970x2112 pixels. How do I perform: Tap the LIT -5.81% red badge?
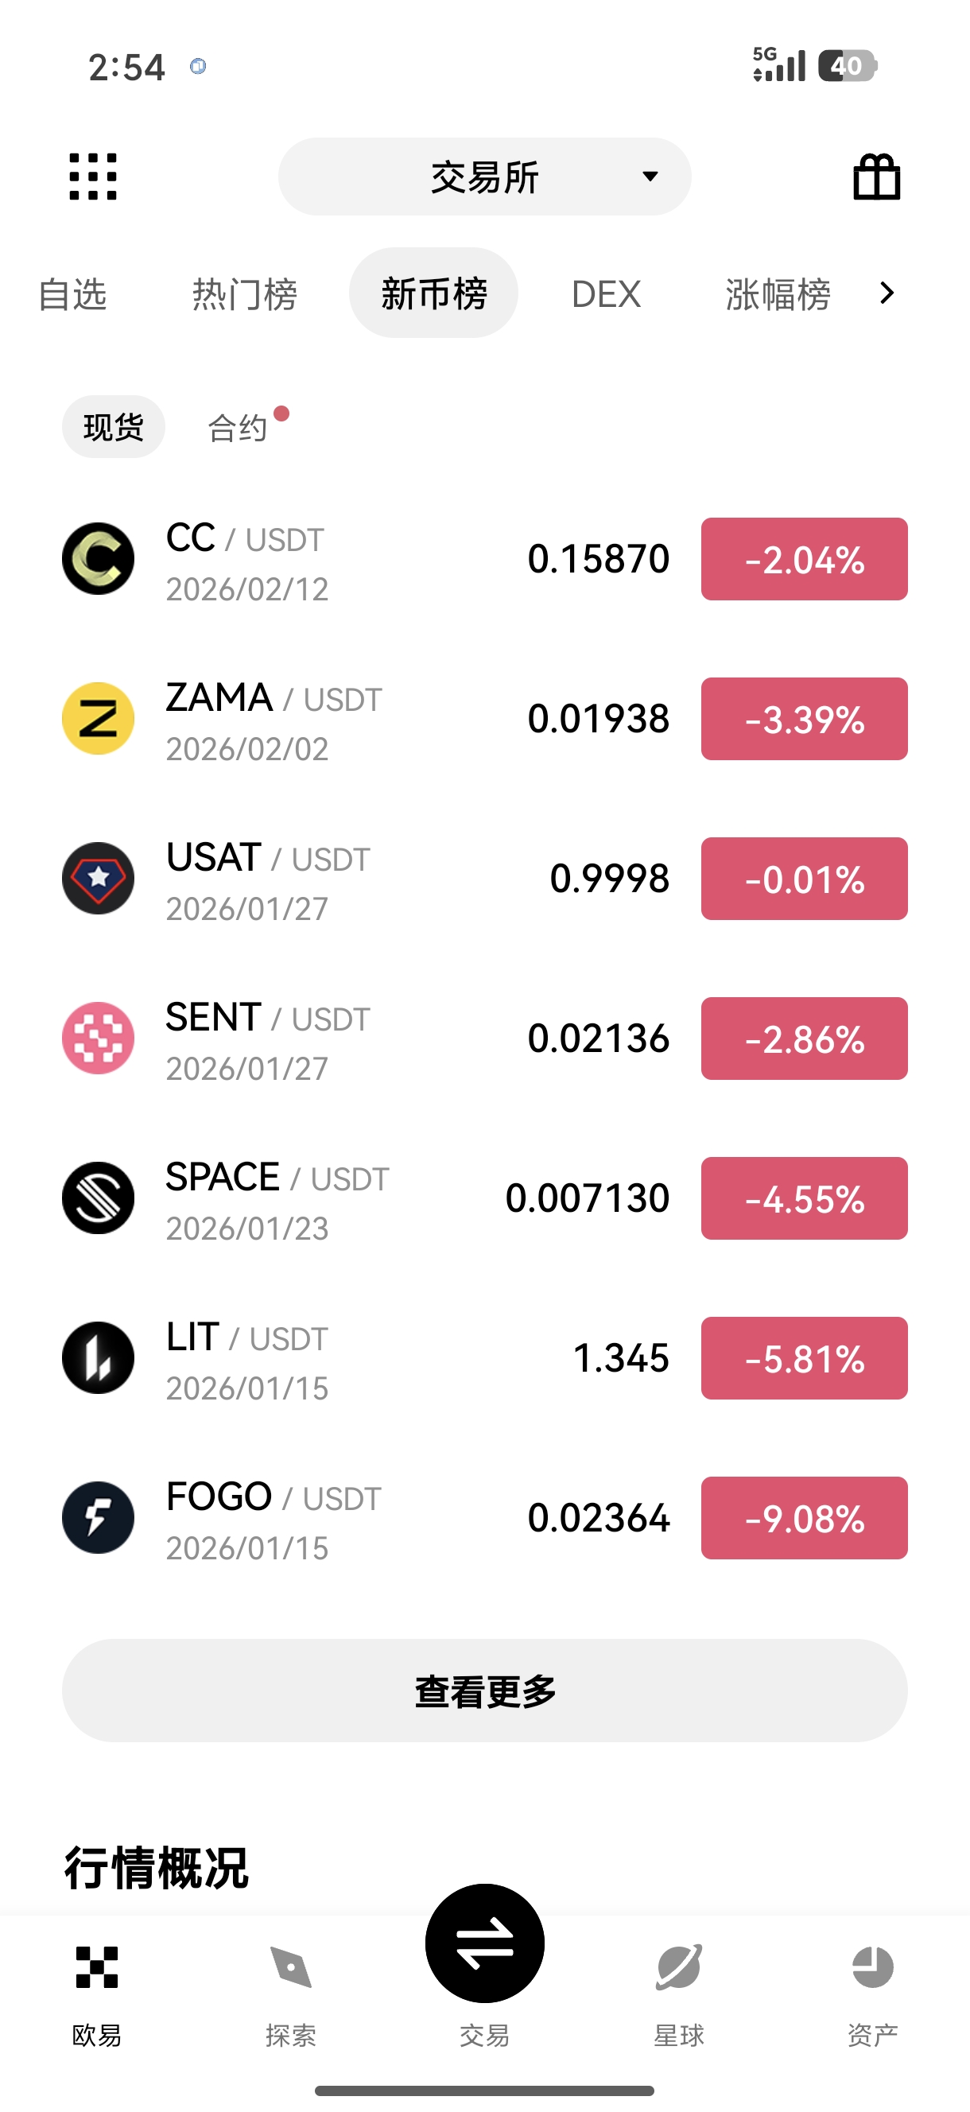[x=804, y=1357]
